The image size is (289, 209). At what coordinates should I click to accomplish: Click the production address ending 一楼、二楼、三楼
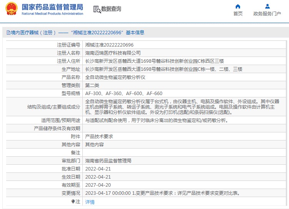click(x=164, y=69)
